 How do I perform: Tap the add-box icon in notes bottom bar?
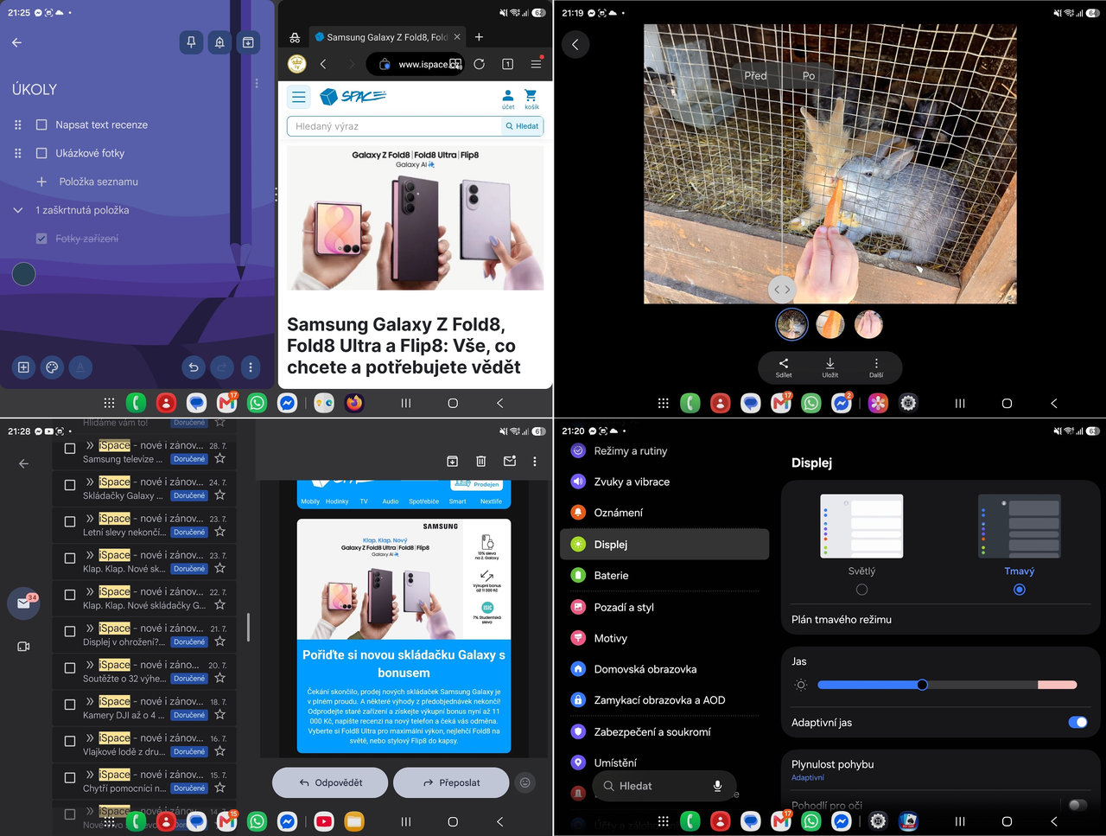[x=23, y=367]
